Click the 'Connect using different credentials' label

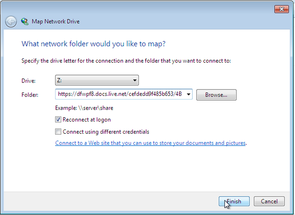pyautogui.click(x=106, y=132)
